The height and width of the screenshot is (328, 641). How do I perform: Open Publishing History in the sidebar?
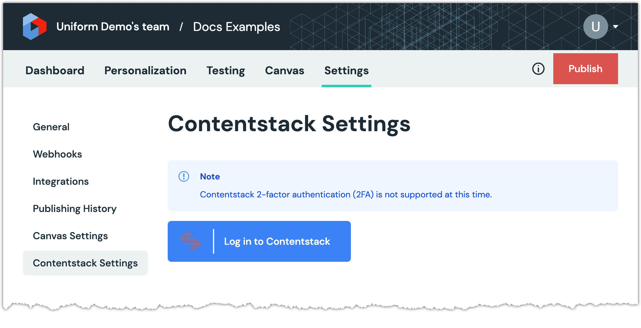coord(75,209)
